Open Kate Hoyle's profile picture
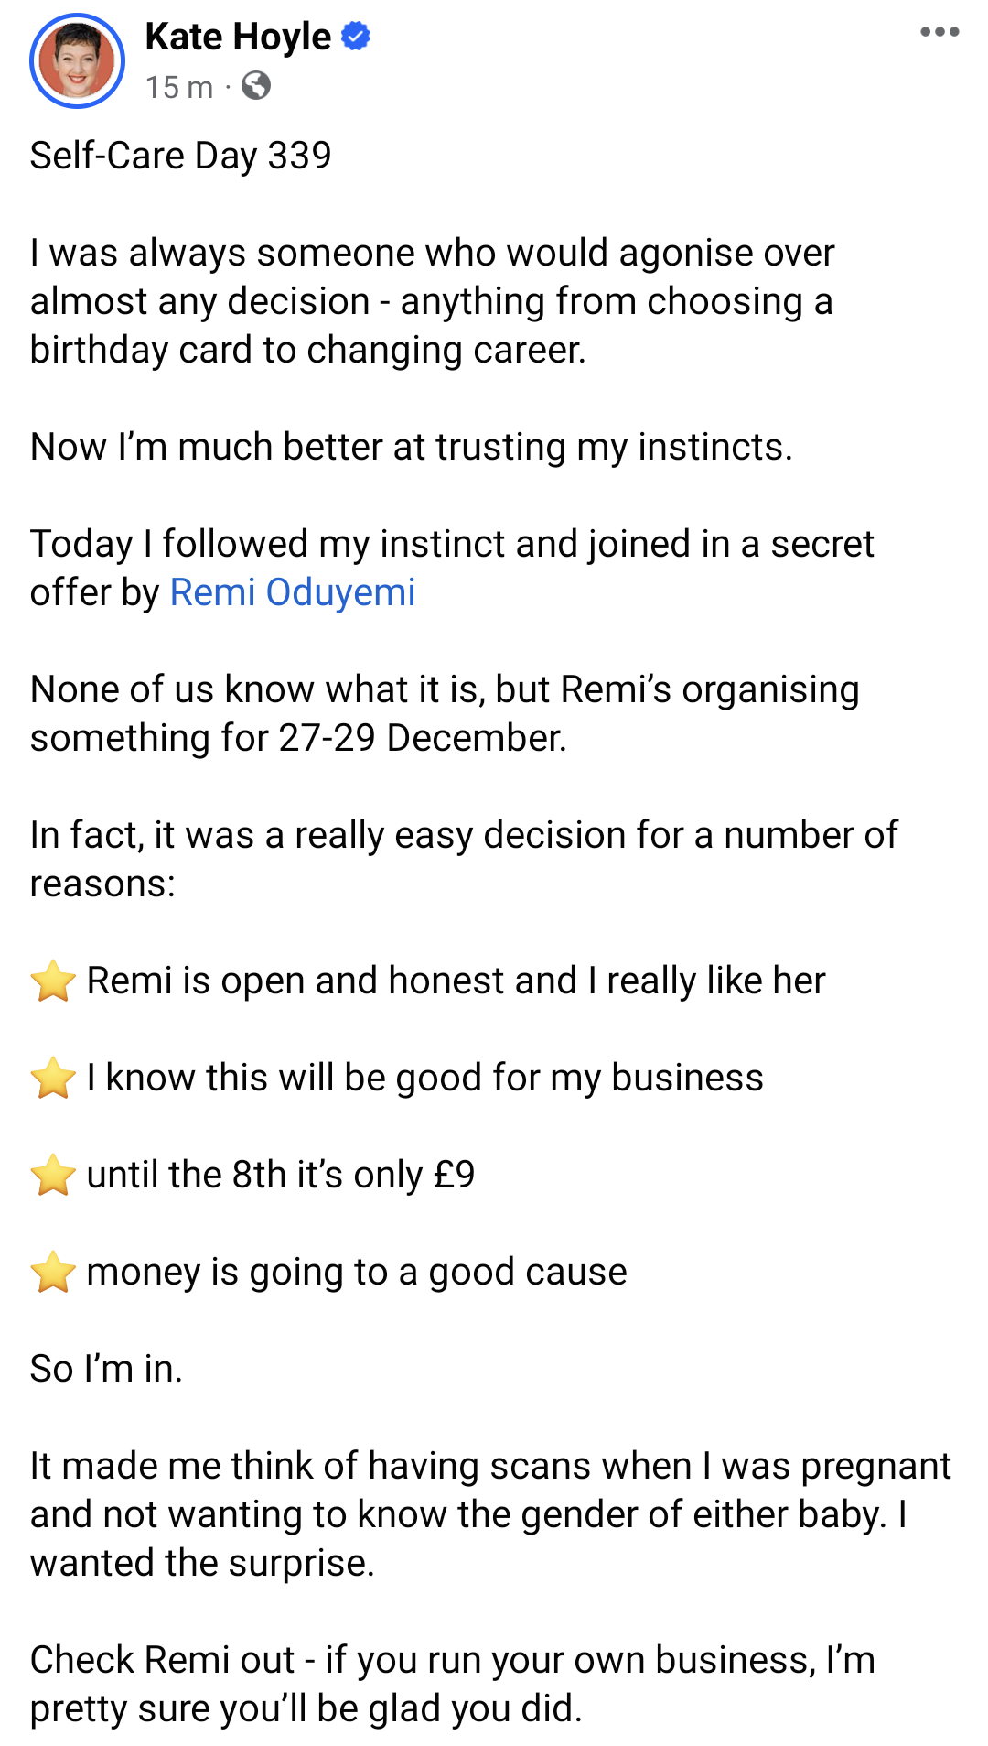The image size is (988, 1746). click(x=77, y=60)
